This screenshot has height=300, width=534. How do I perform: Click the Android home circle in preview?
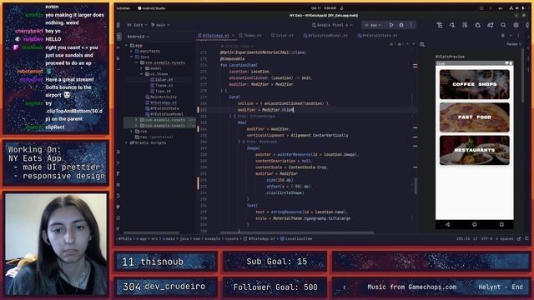[475, 224]
